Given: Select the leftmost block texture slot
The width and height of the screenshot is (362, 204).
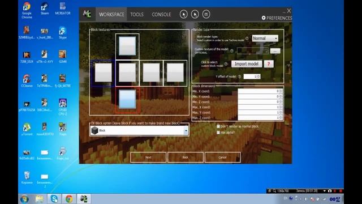Looking at the screenshot, I should (x=103, y=73).
